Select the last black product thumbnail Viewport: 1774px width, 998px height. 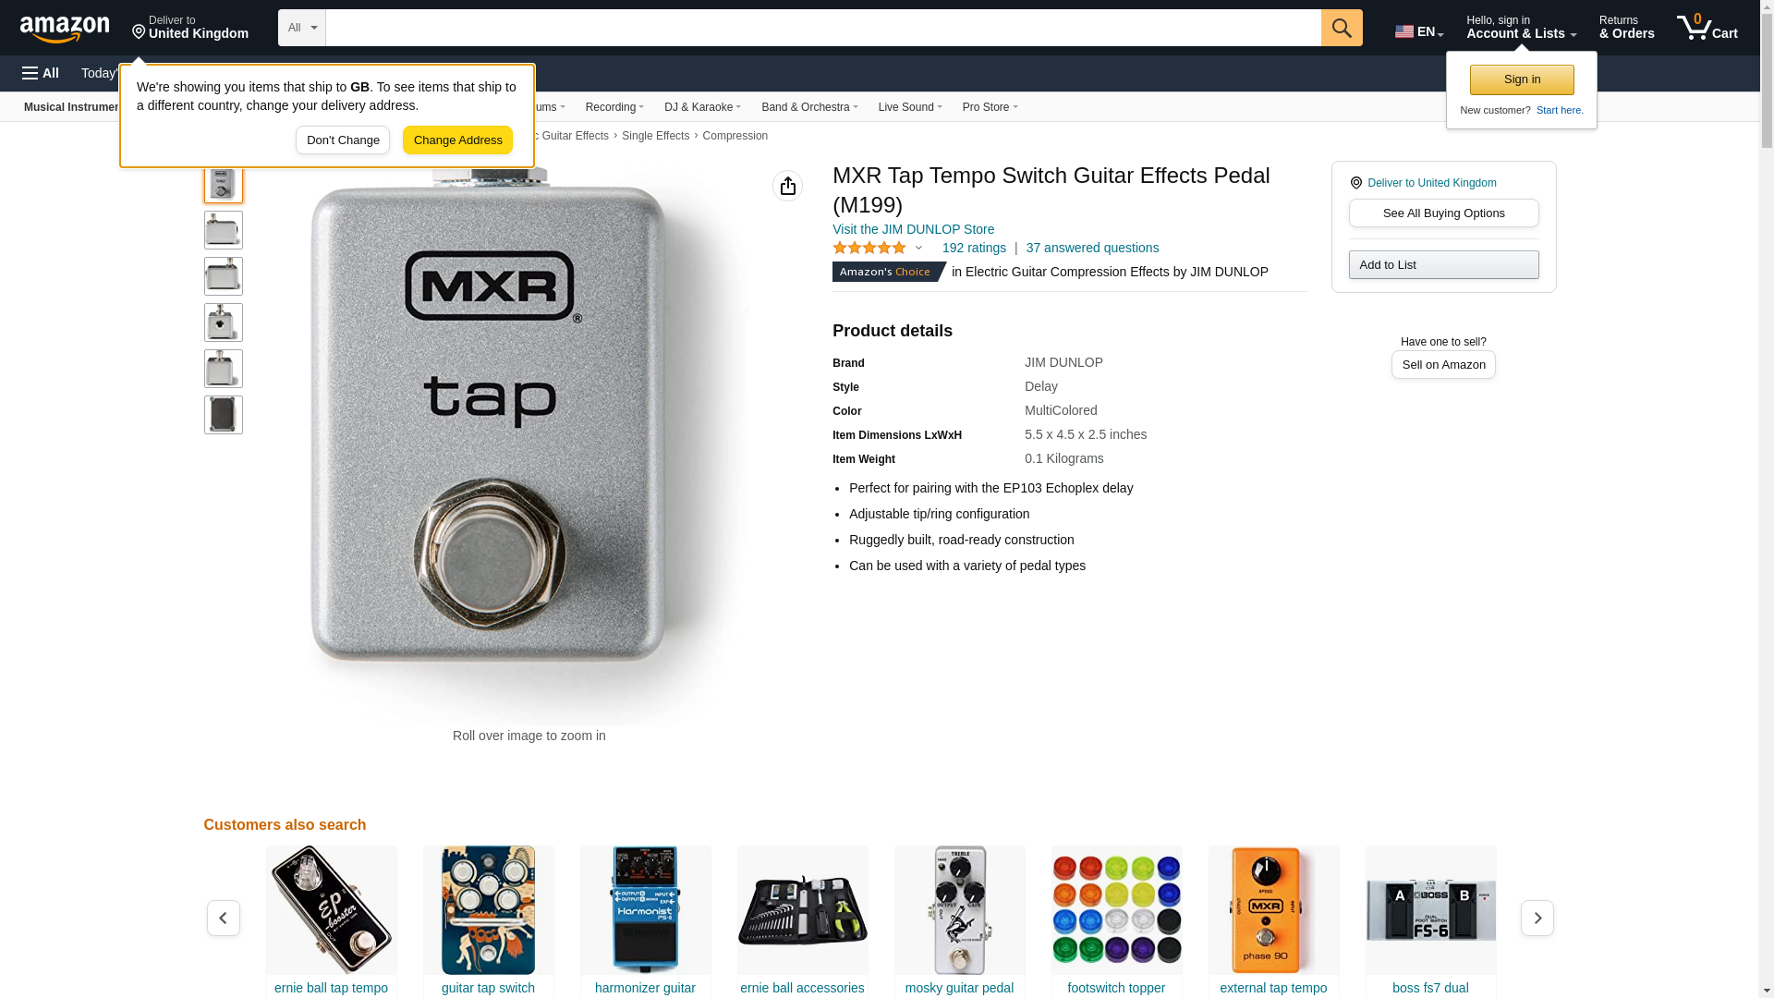pos(224,415)
